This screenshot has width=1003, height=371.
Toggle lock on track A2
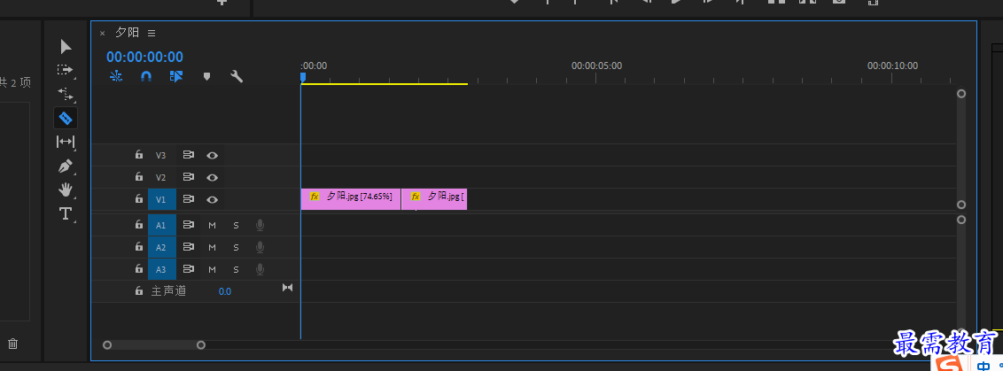(x=139, y=247)
